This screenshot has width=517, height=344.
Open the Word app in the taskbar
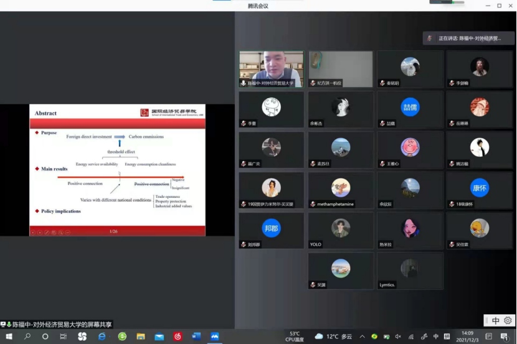click(196, 337)
